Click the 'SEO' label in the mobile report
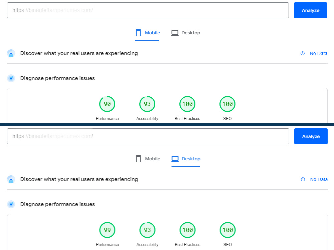Screen dimensions: 334x250 (227, 119)
